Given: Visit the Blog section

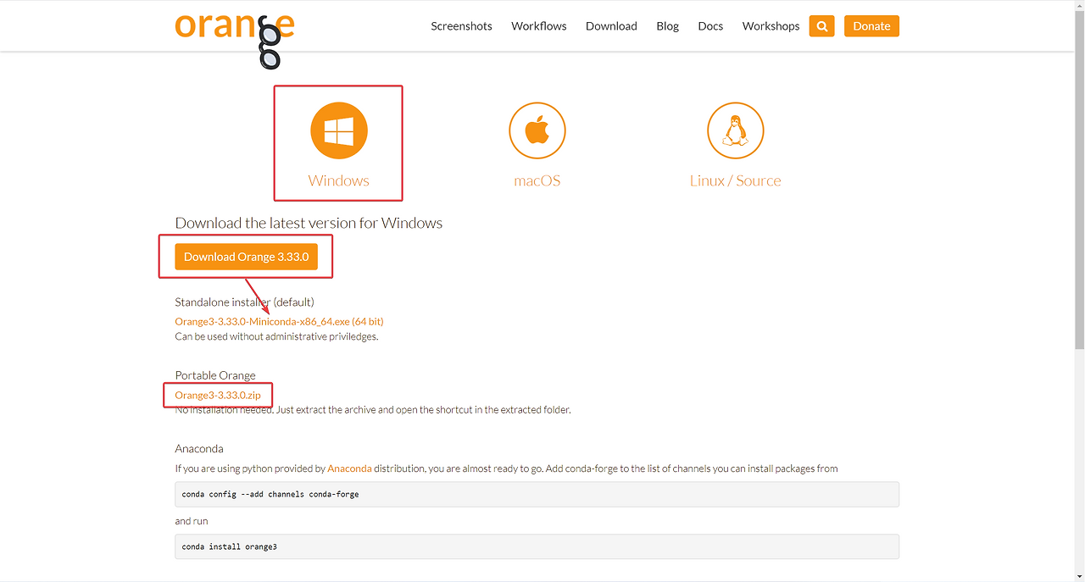Looking at the screenshot, I should pos(667,26).
